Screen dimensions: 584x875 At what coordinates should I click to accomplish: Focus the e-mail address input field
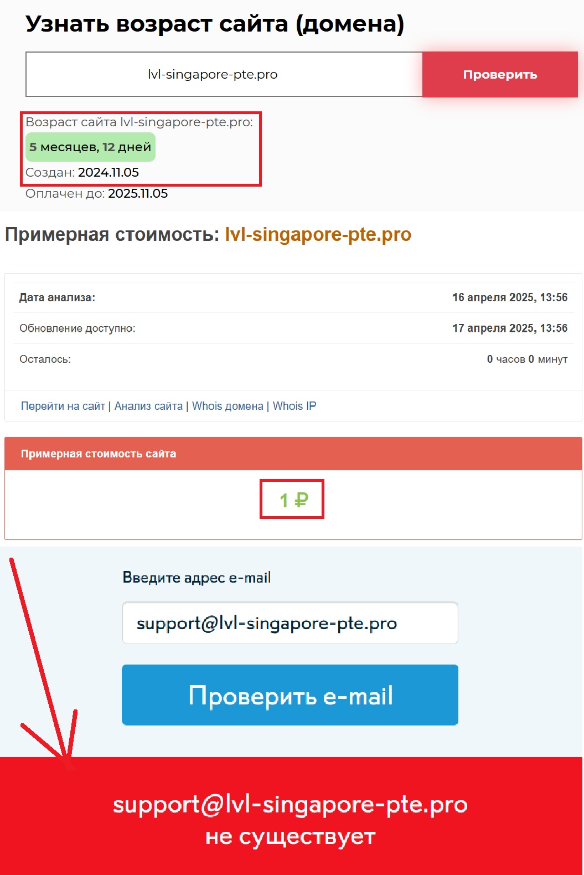click(290, 623)
